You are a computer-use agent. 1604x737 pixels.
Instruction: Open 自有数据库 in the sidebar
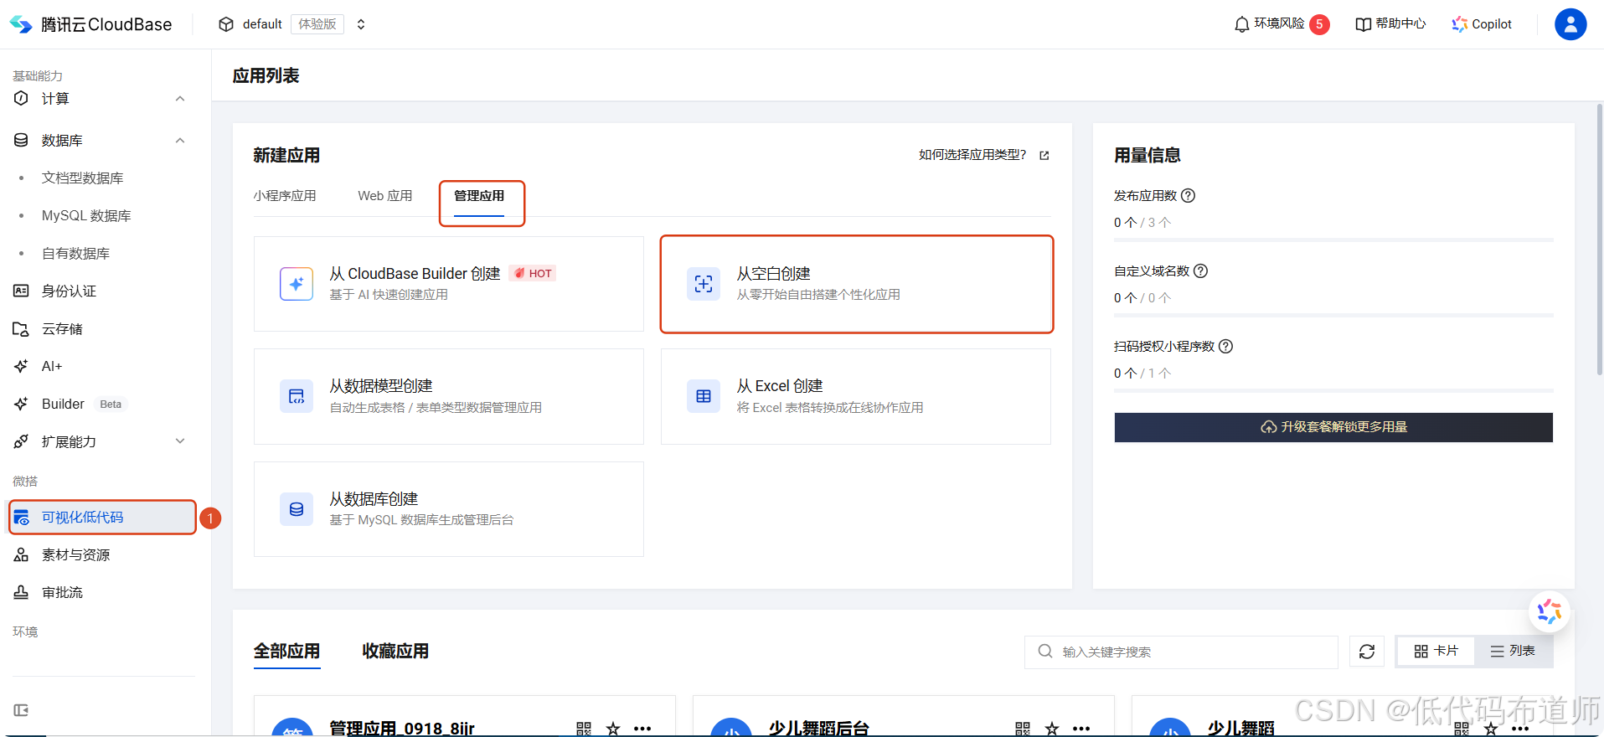pos(75,254)
